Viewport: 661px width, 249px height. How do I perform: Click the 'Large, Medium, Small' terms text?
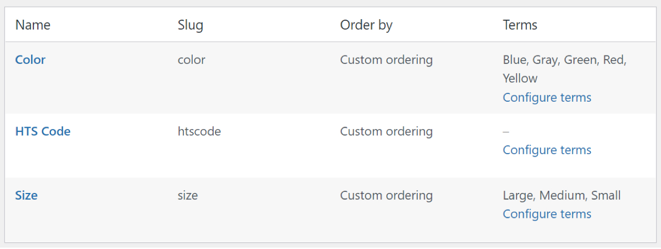point(561,196)
